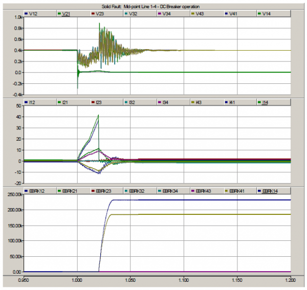
Task: Select EBRK12 breaker energy legend
Action: coord(40,191)
